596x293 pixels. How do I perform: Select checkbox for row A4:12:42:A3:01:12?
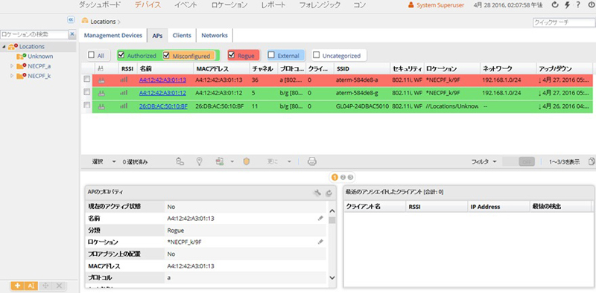tap(87, 93)
